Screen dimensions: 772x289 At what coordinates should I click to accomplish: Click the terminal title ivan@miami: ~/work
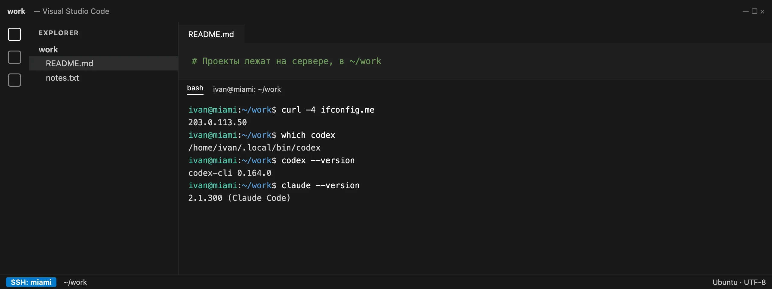[247, 89]
